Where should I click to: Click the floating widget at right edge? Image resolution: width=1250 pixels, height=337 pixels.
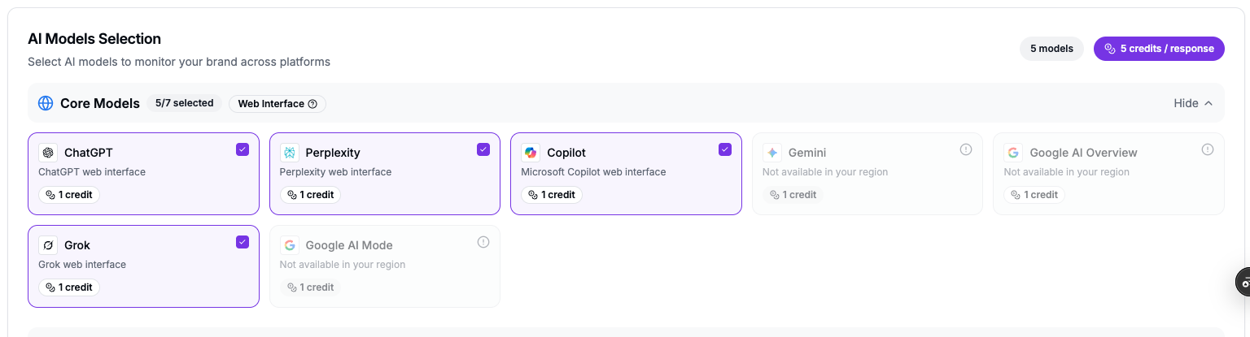pos(1243,282)
